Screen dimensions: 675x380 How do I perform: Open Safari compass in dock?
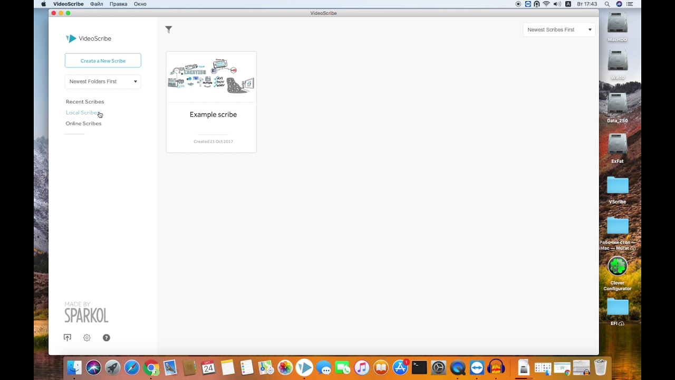point(132,367)
